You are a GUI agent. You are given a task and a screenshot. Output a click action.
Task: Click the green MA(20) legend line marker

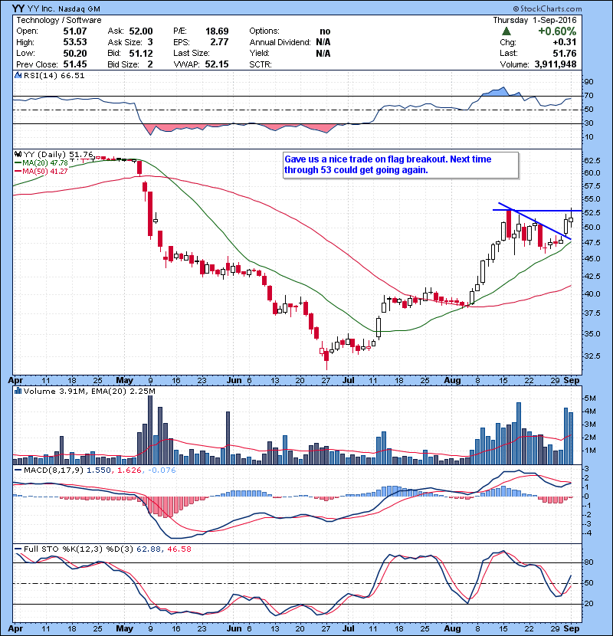(18, 163)
